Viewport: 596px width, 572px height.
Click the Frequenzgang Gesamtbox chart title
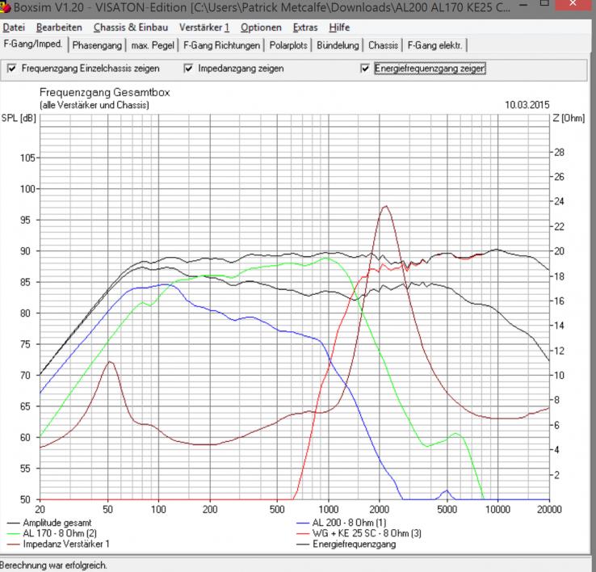coord(104,92)
